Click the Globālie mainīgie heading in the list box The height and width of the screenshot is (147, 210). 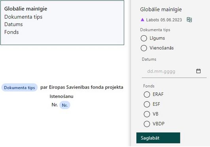click(26, 9)
